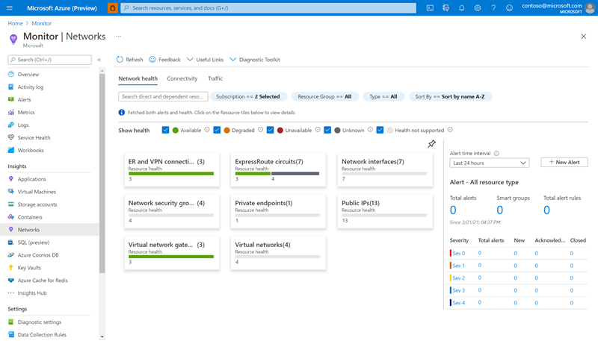598x341 pixels.
Task: Click the Sev 0 severity link
Action: [458, 253]
